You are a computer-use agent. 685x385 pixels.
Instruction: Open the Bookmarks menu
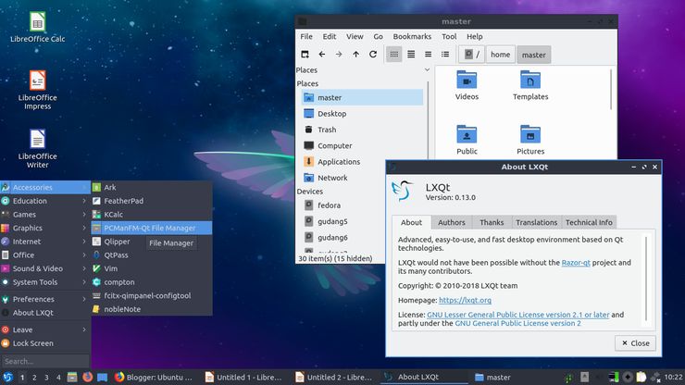pos(412,37)
